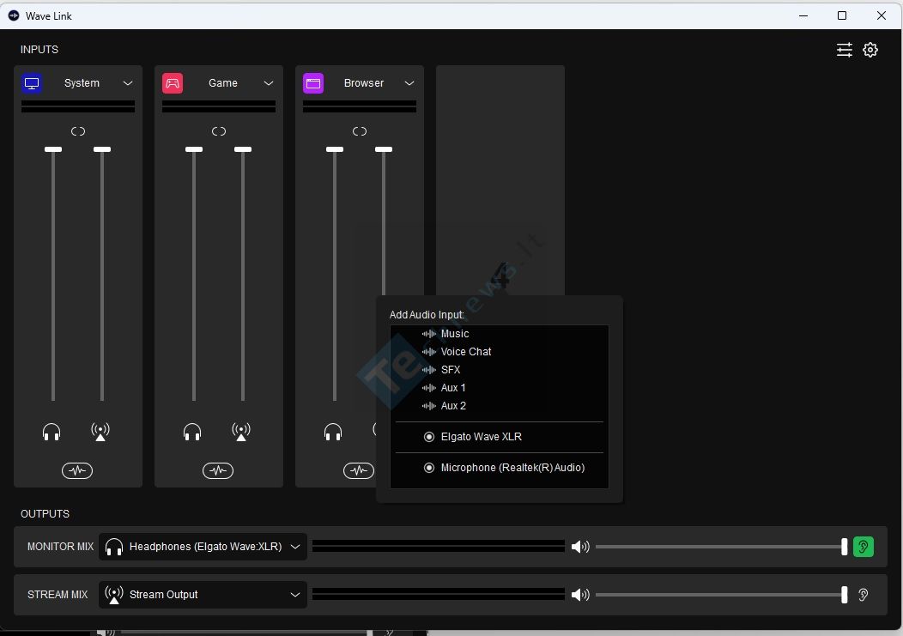Viewport: 903px width, 636px height.
Task: Open Stream Mix output device dropdown
Action: coord(203,595)
